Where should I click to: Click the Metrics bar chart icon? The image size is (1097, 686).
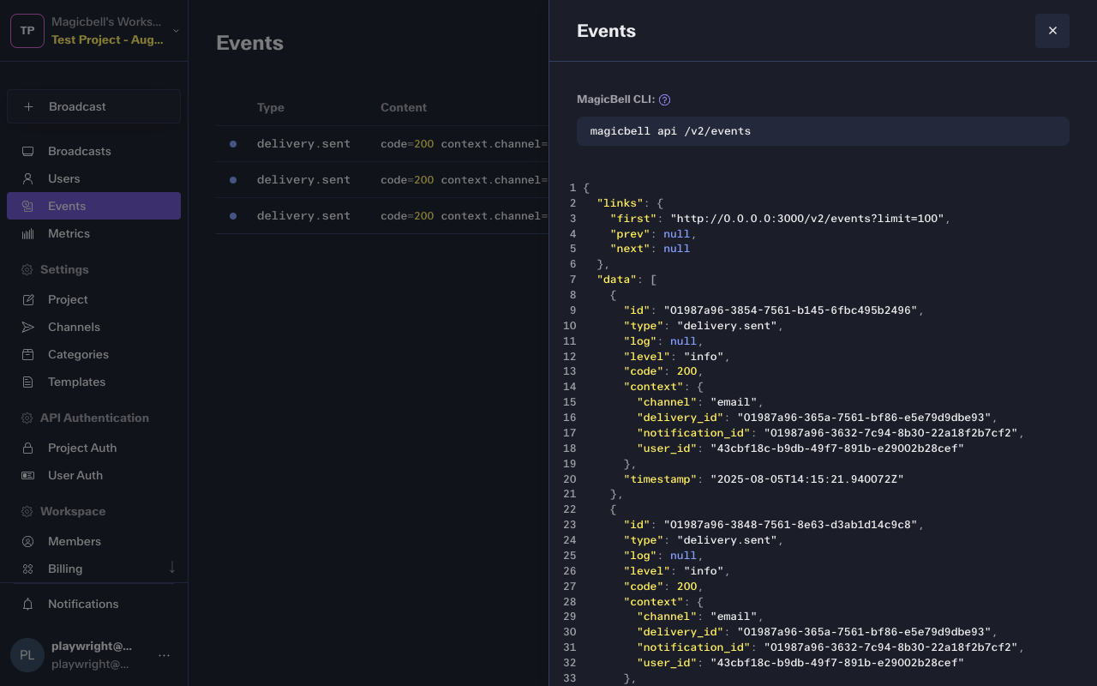[27, 233]
